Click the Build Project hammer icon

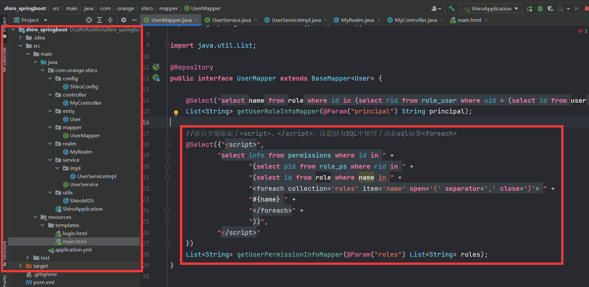(x=452, y=8)
